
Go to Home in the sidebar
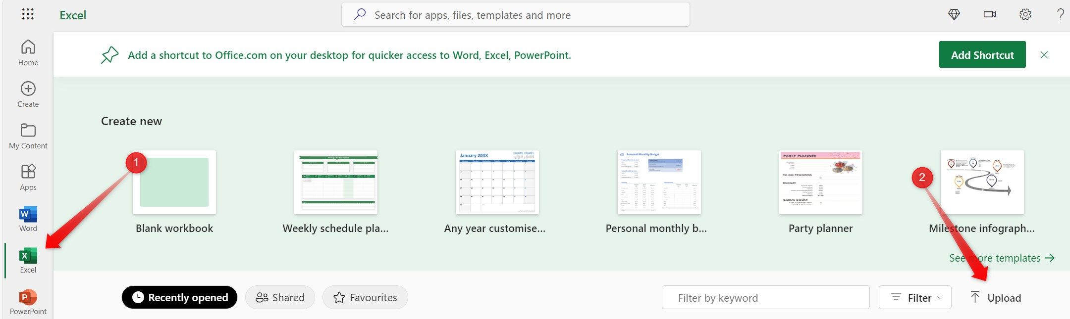(x=28, y=53)
